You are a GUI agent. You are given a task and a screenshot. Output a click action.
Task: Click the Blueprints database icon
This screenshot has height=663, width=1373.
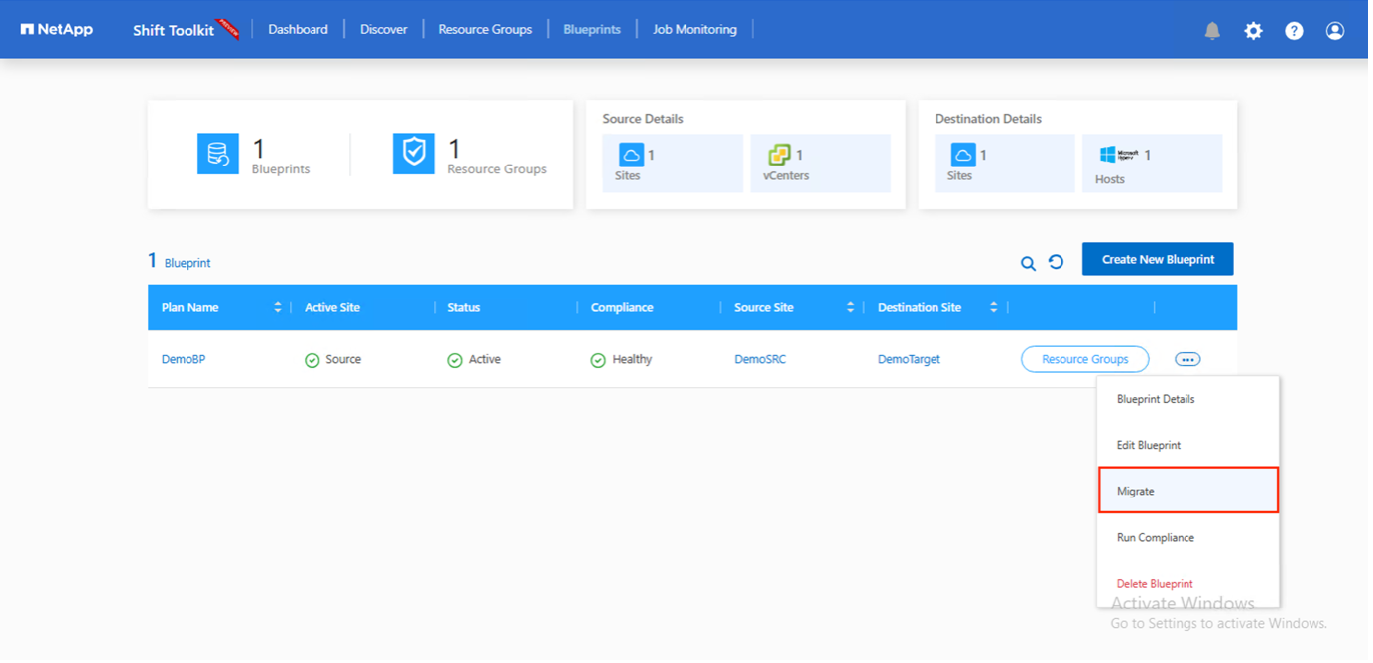tap(217, 155)
